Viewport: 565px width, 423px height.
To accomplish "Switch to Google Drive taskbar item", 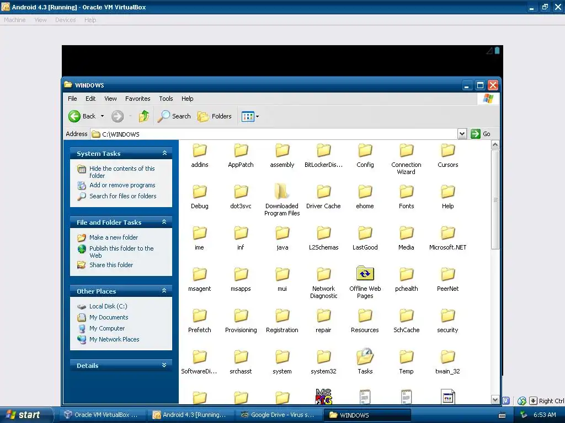I will pos(278,415).
